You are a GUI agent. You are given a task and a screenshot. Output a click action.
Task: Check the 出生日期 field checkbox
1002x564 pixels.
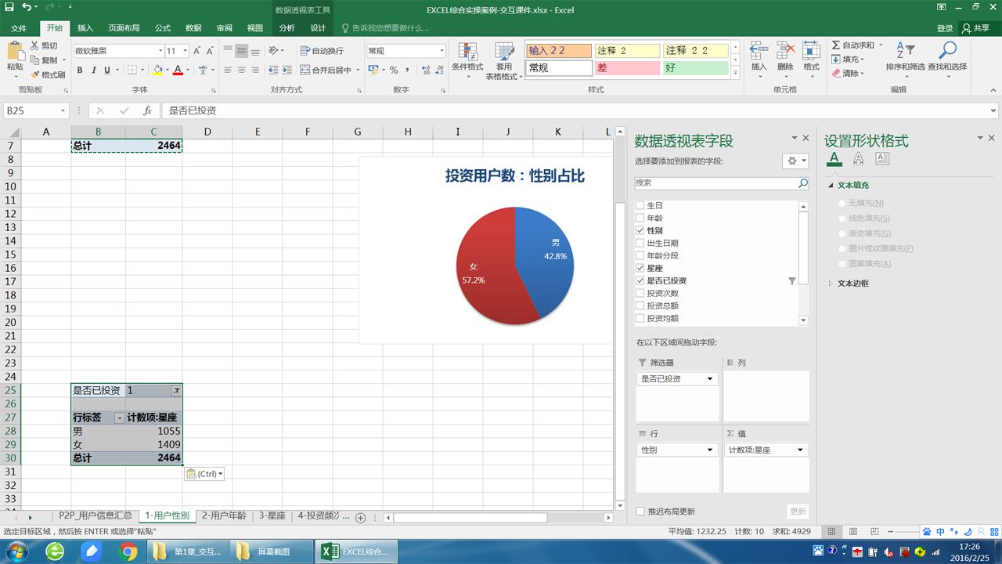640,243
